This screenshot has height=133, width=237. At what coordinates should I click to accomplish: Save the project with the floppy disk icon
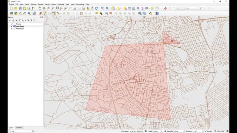(20, 8)
